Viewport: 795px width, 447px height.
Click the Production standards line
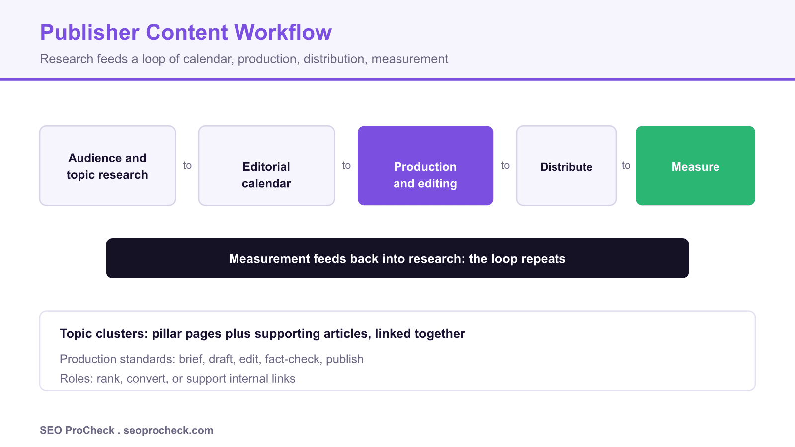pyautogui.click(x=212, y=359)
